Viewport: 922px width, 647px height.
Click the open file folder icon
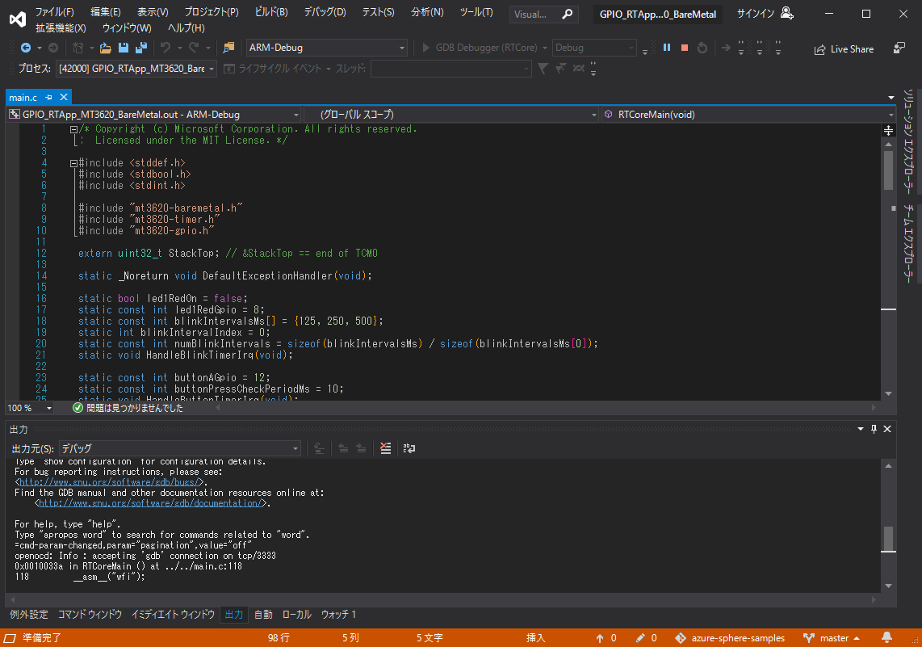(x=105, y=48)
